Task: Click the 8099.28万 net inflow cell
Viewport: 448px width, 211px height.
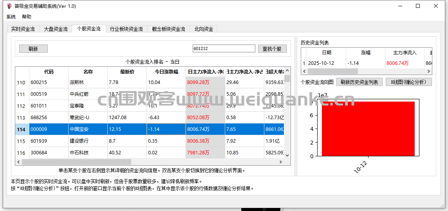Action: click(x=206, y=83)
